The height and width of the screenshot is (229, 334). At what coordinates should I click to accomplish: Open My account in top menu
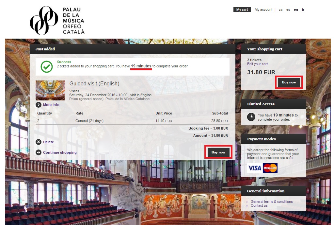263,9
